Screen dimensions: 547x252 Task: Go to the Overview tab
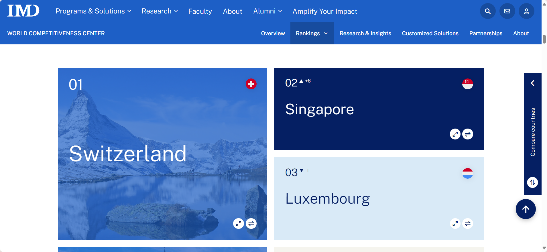pos(273,33)
